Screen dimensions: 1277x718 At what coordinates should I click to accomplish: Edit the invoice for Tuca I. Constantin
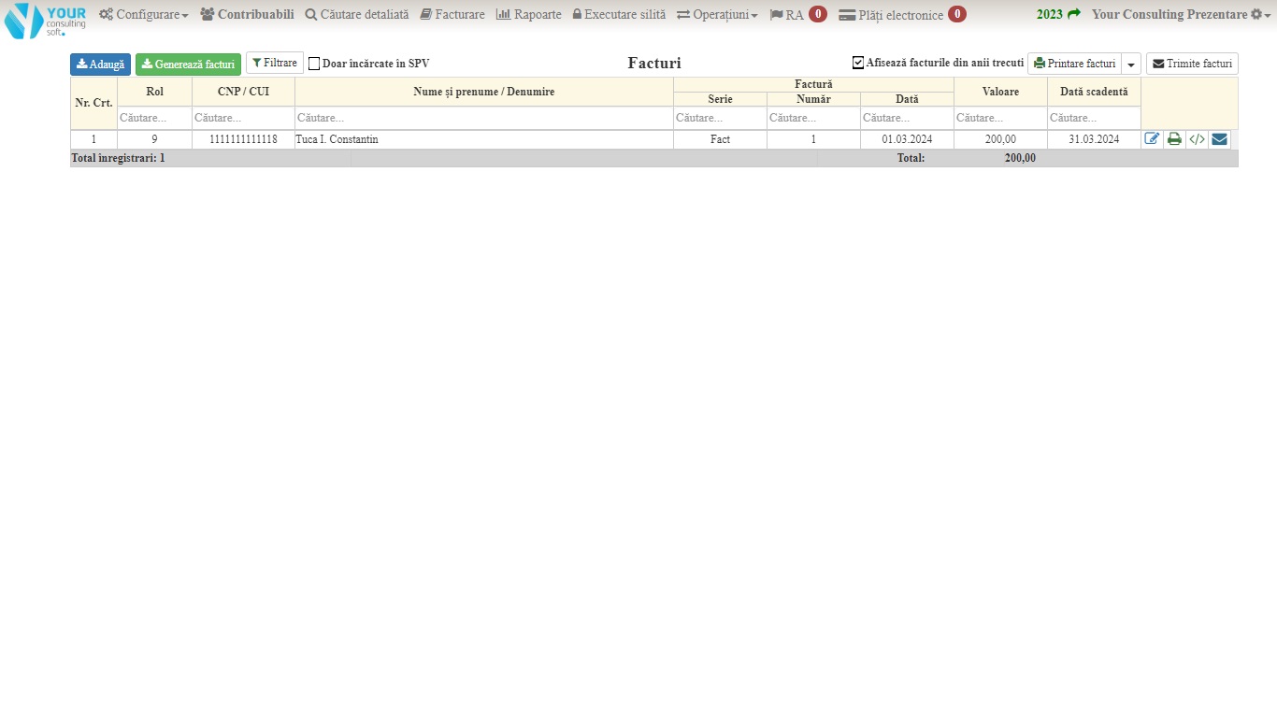point(1152,139)
